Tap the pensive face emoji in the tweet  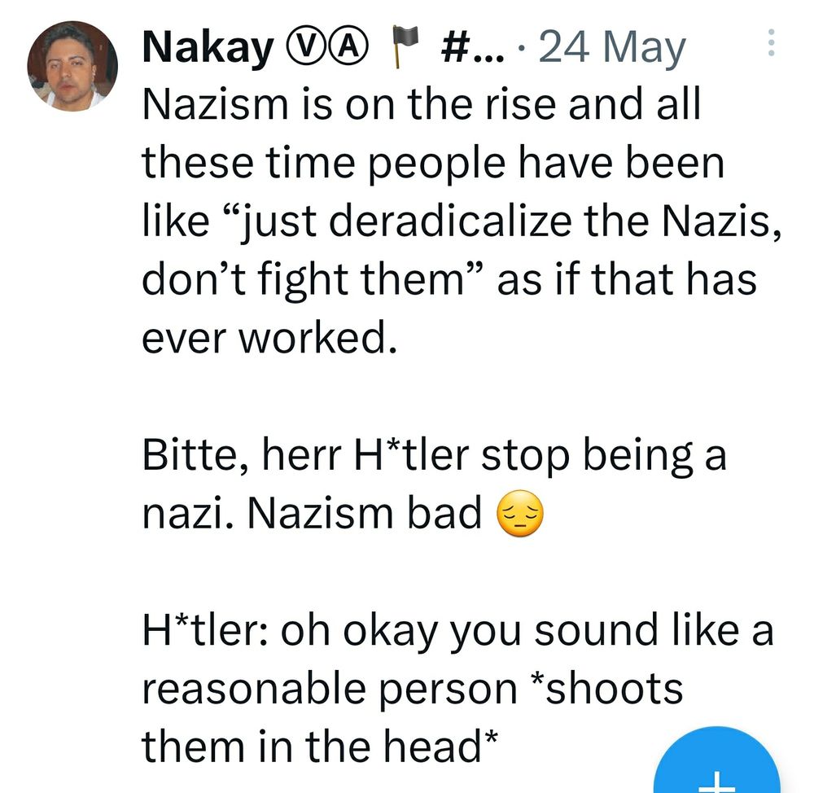coord(519,513)
